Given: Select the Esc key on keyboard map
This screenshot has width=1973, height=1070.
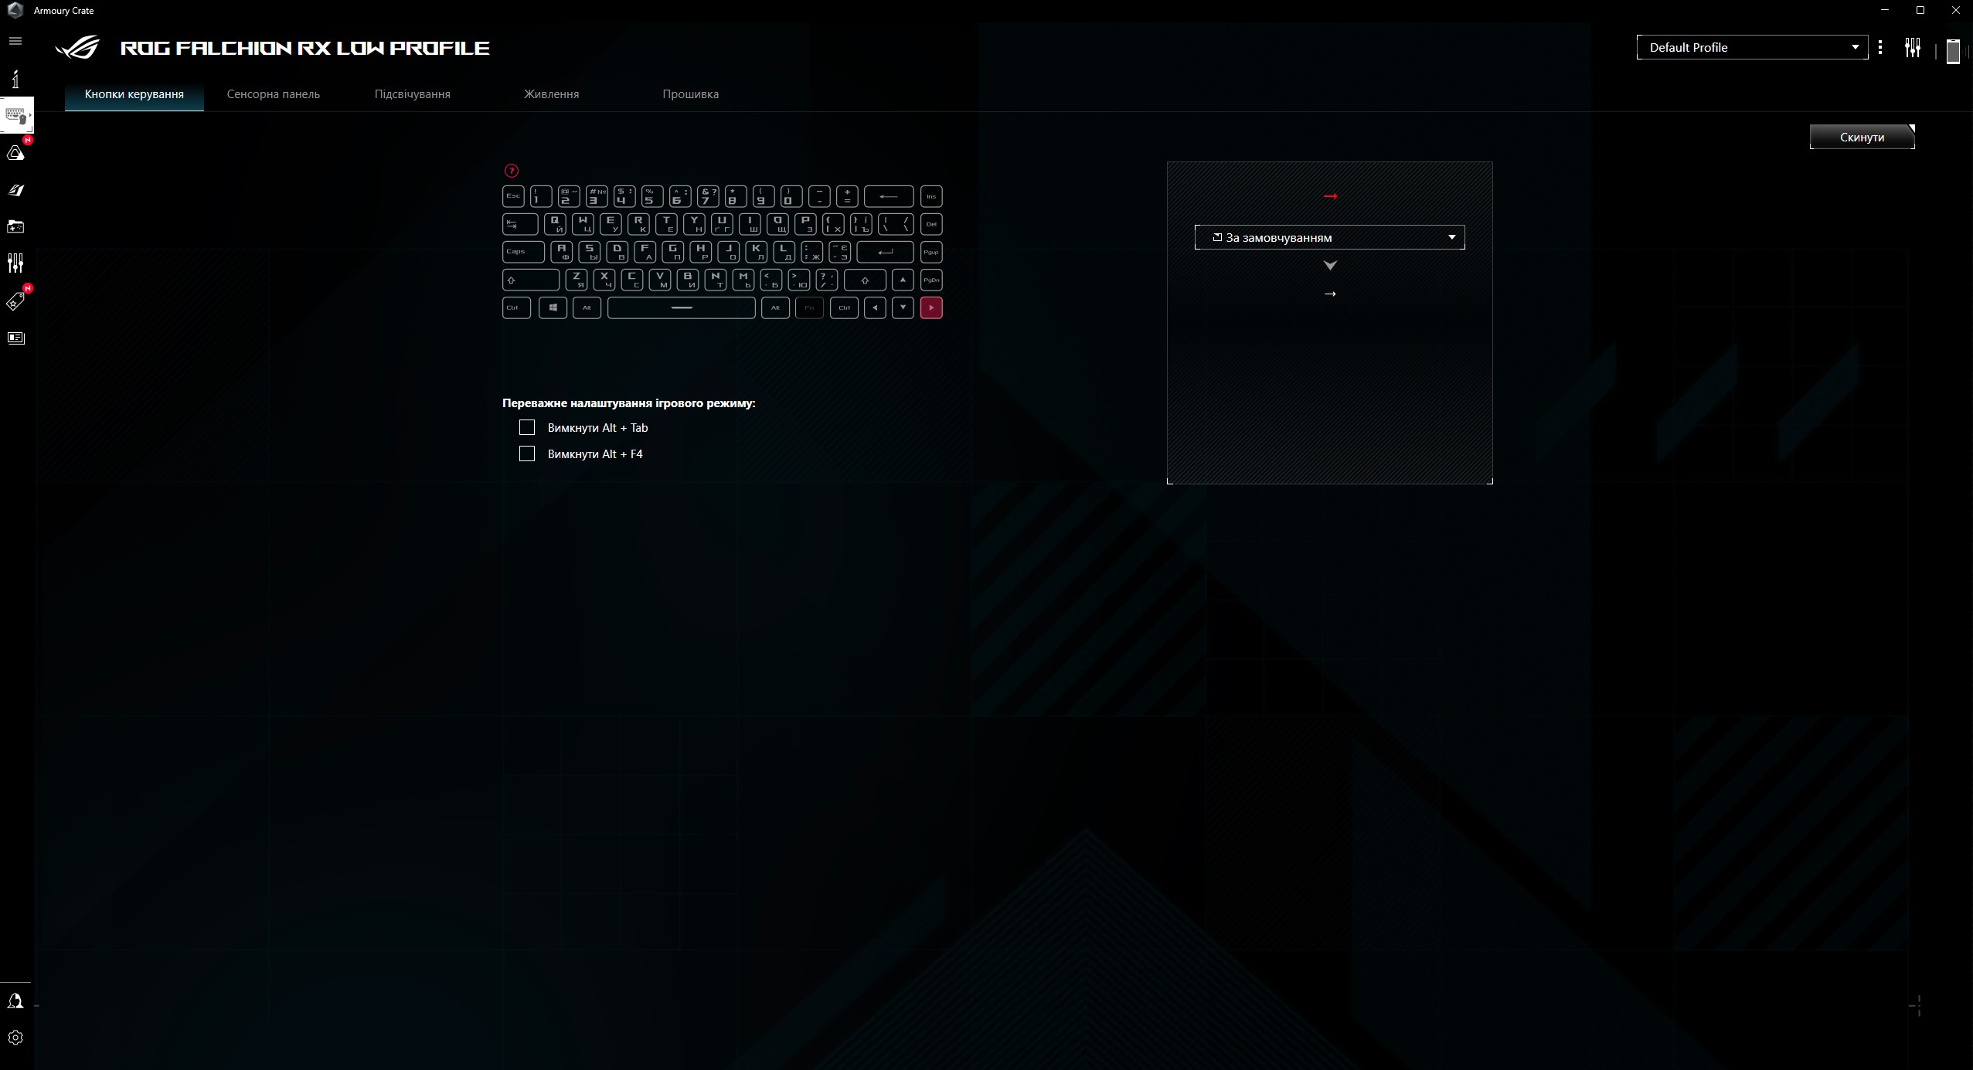Looking at the screenshot, I should click(x=513, y=196).
